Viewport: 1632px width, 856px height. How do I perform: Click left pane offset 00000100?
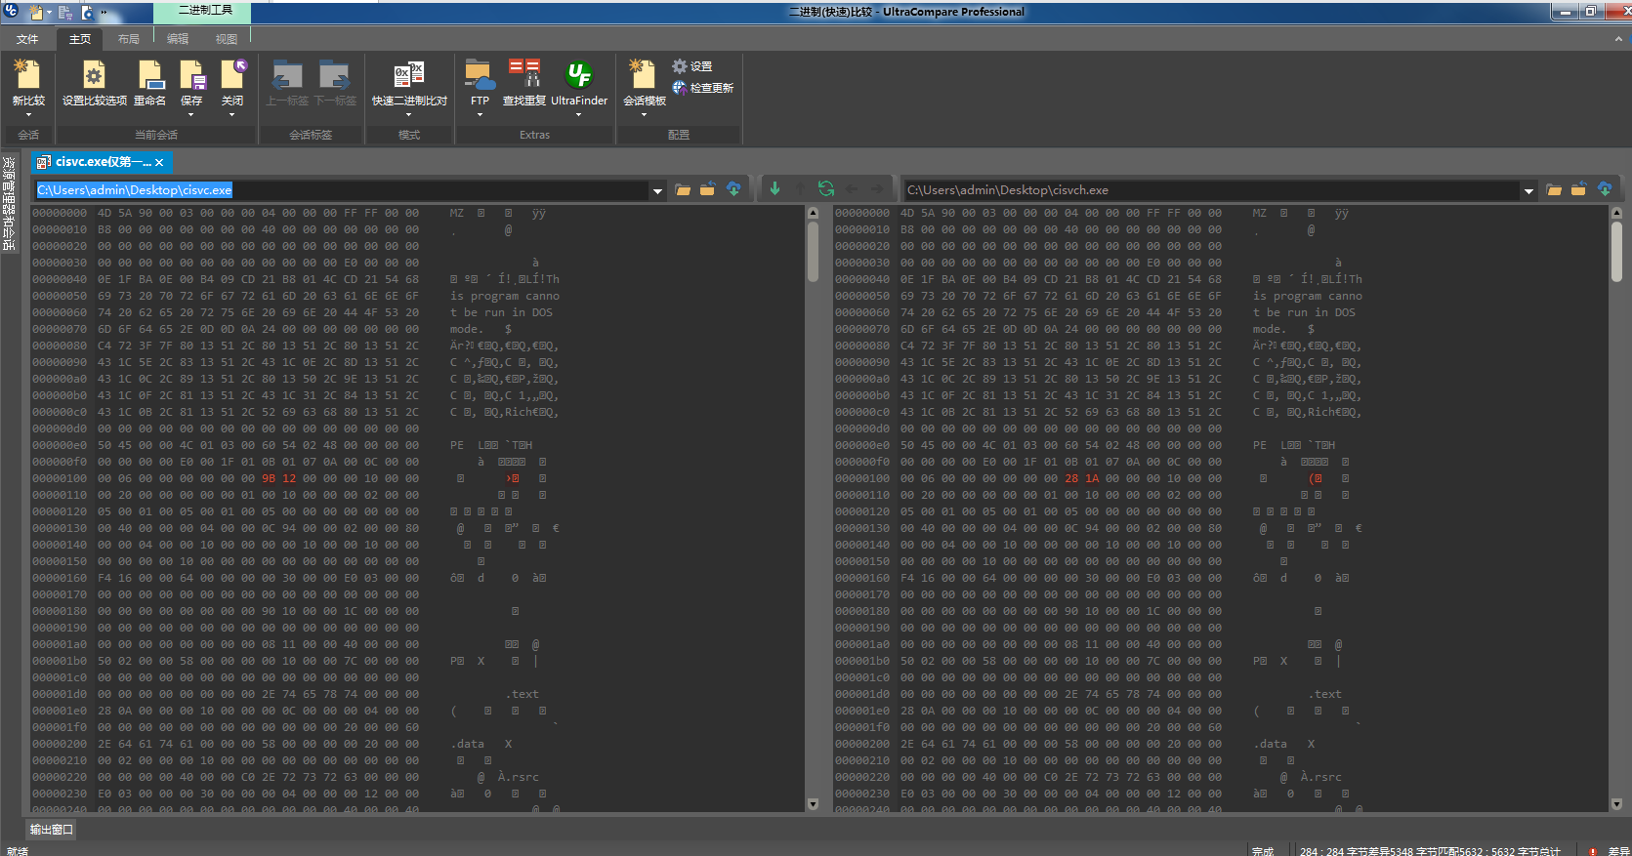(60, 478)
